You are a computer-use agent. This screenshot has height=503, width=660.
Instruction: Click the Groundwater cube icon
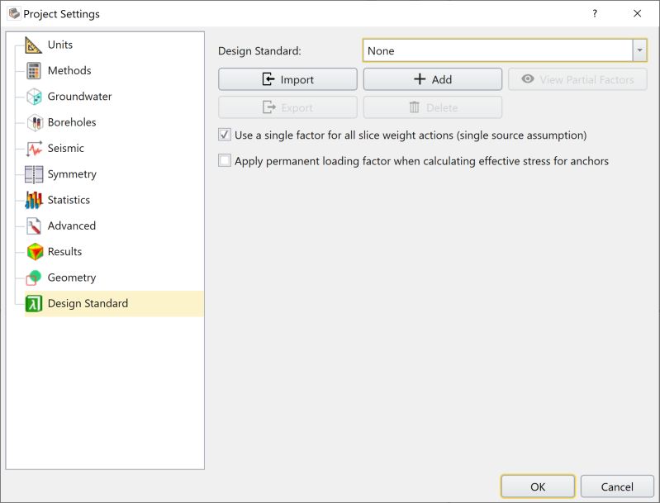(34, 97)
